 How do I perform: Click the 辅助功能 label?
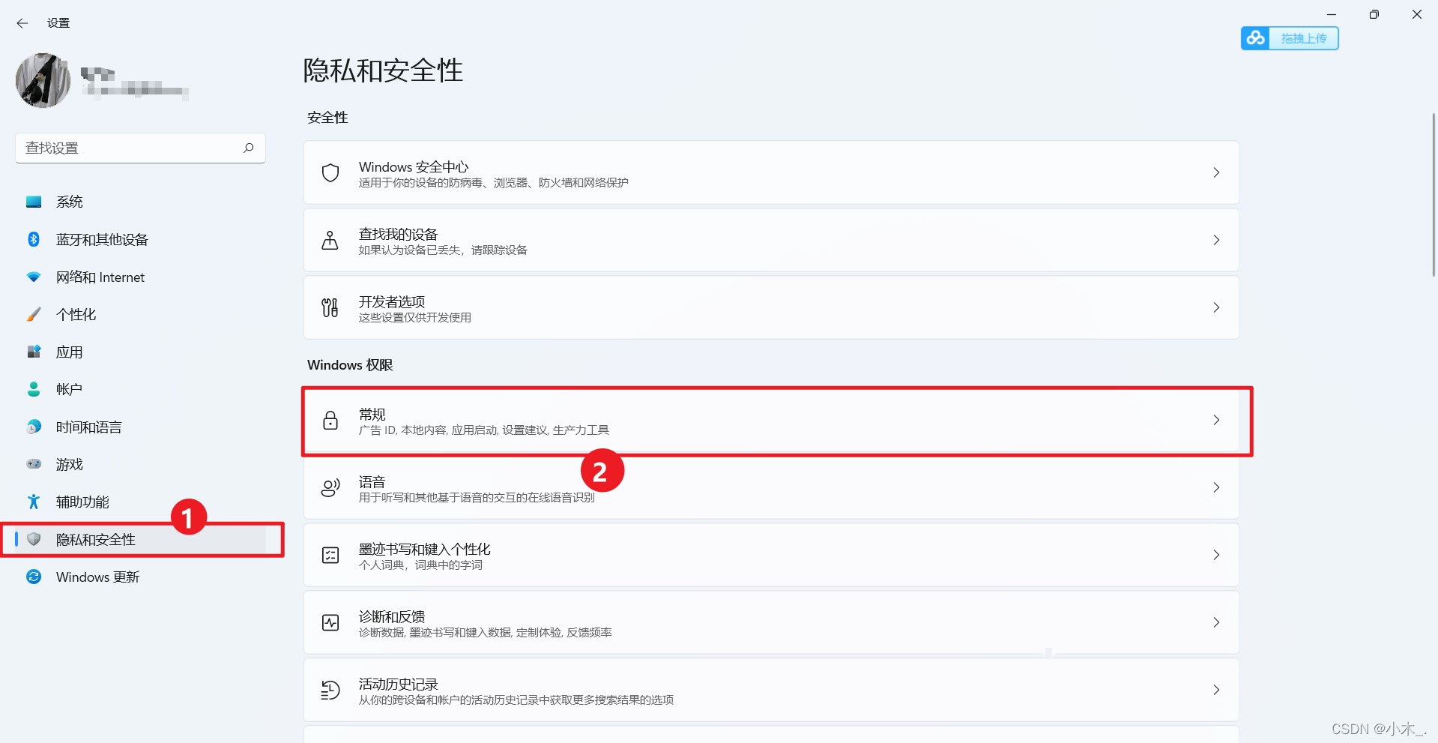tap(82, 502)
